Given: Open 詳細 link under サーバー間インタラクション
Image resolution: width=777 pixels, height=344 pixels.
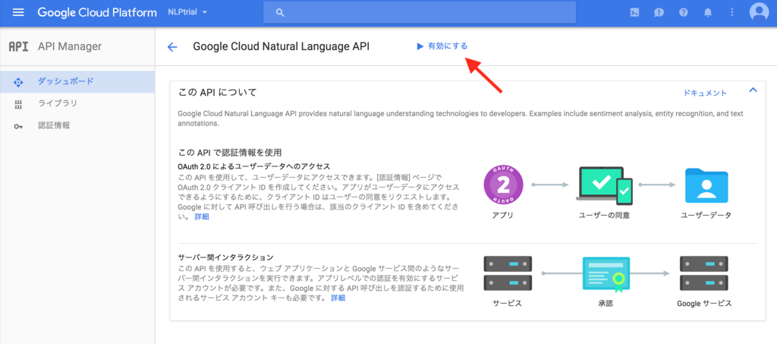Looking at the screenshot, I should (338, 298).
